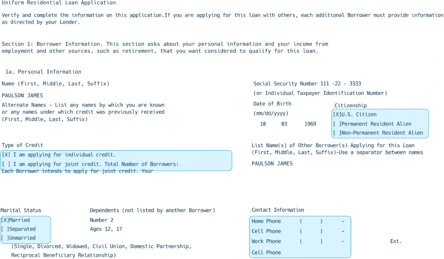This screenshot has height=259, width=444.
Task: Select the Non-Permanent Resident Alien checkbox
Action: tap(337, 133)
